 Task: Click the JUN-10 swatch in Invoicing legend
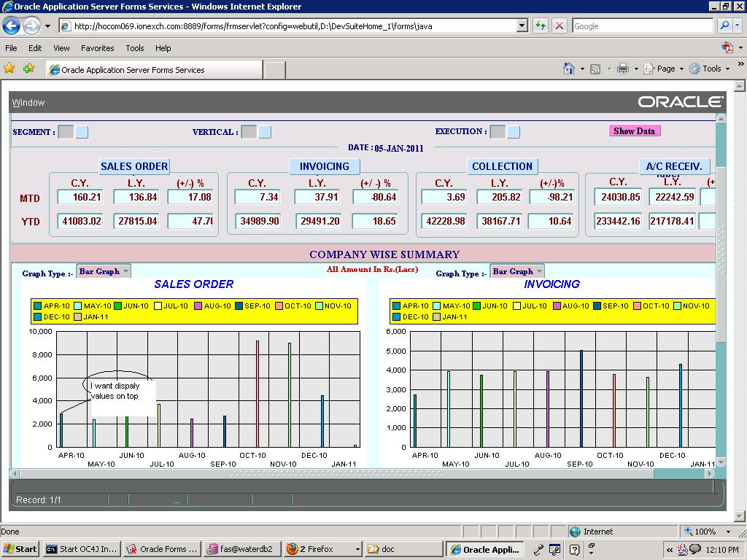[x=477, y=306]
